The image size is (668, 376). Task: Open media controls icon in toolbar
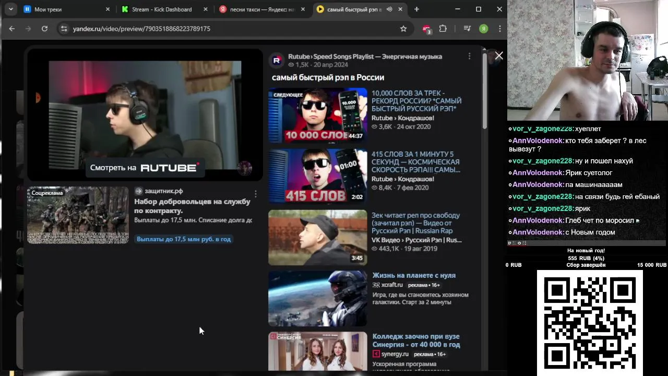(x=467, y=29)
